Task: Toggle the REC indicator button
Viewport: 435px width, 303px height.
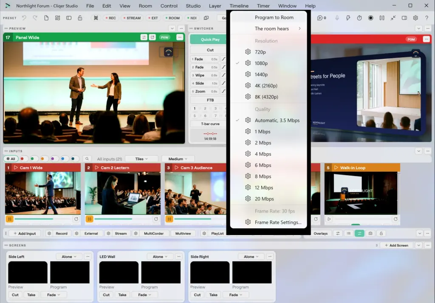Action: tap(110, 18)
